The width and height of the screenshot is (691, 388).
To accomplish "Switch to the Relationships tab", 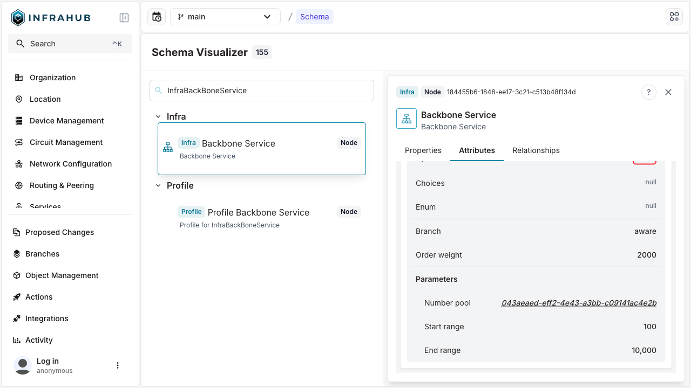I will (x=536, y=150).
